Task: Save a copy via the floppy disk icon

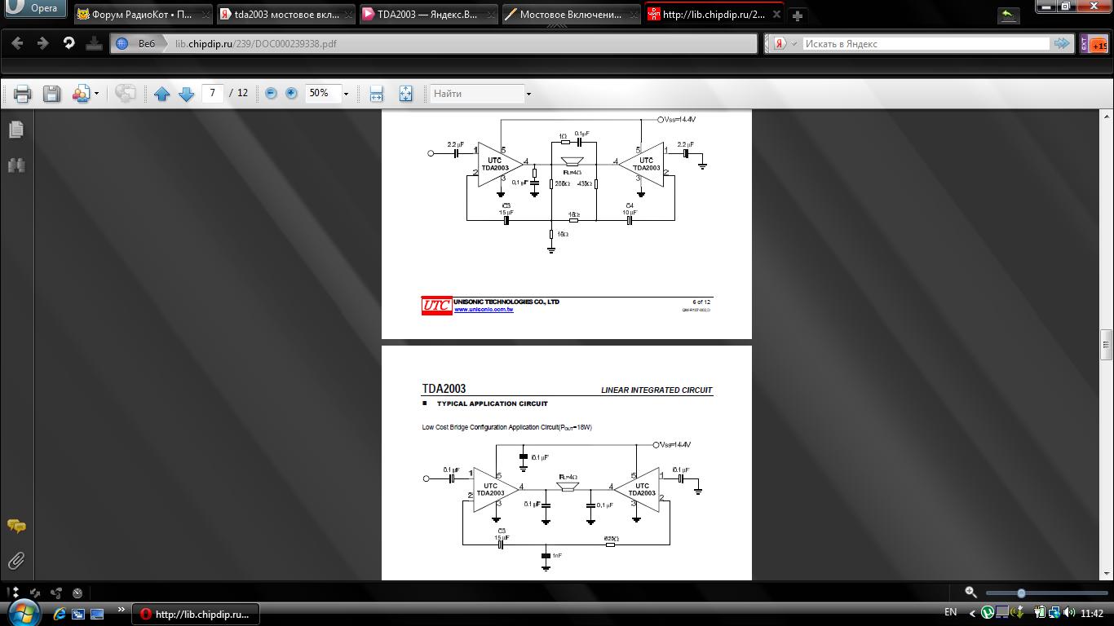Action: pyautogui.click(x=51, y=94)
